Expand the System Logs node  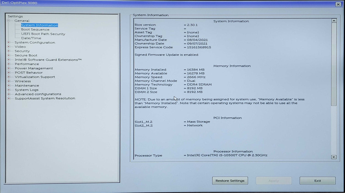click(x=9, y=90)
